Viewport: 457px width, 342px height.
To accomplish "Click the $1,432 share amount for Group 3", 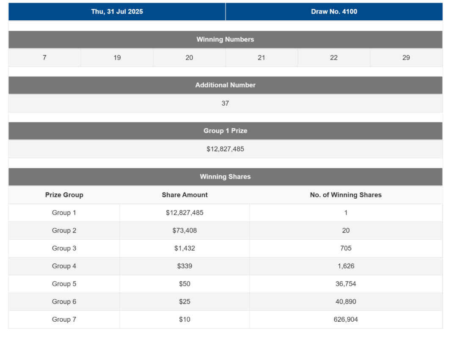I will pos(185,248).
